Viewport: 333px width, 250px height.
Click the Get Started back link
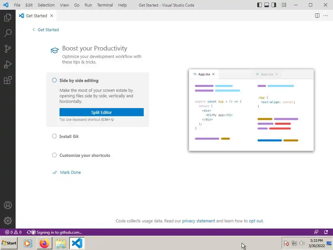pyautogui.click(x=48, y=30)
